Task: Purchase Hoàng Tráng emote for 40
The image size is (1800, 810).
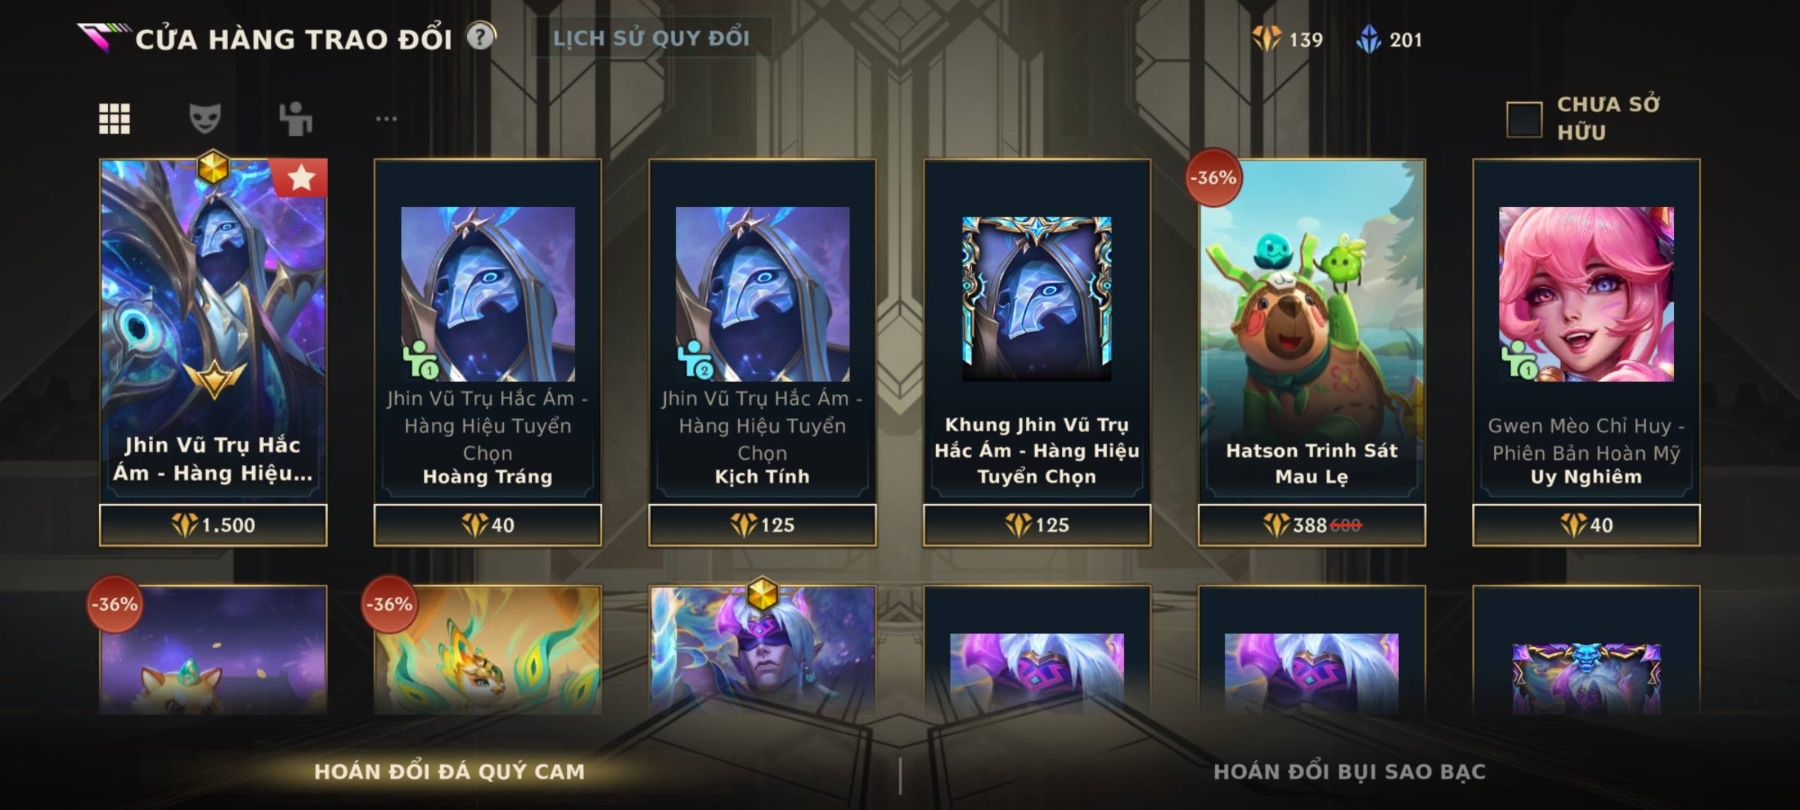Action: point(487,525)
